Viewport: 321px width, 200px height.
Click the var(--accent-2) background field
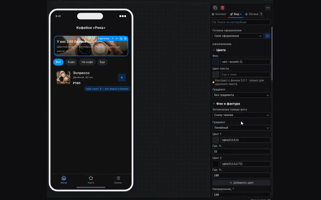tap(246, 62)
